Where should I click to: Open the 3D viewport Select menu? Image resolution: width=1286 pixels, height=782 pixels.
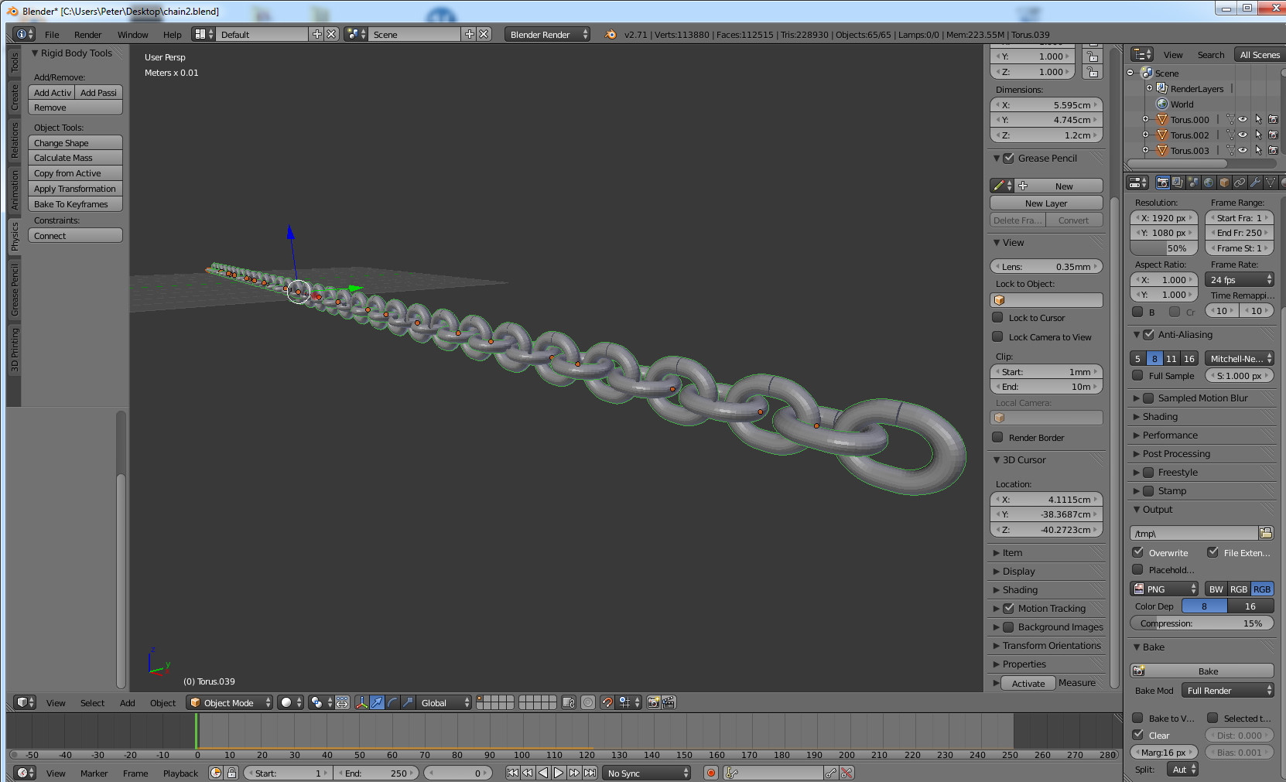point(92,703)
